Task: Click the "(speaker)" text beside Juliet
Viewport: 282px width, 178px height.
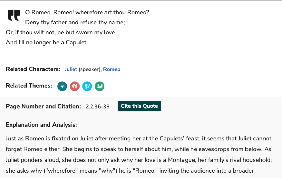Action: pyautogui.click(x=90, y=69)
